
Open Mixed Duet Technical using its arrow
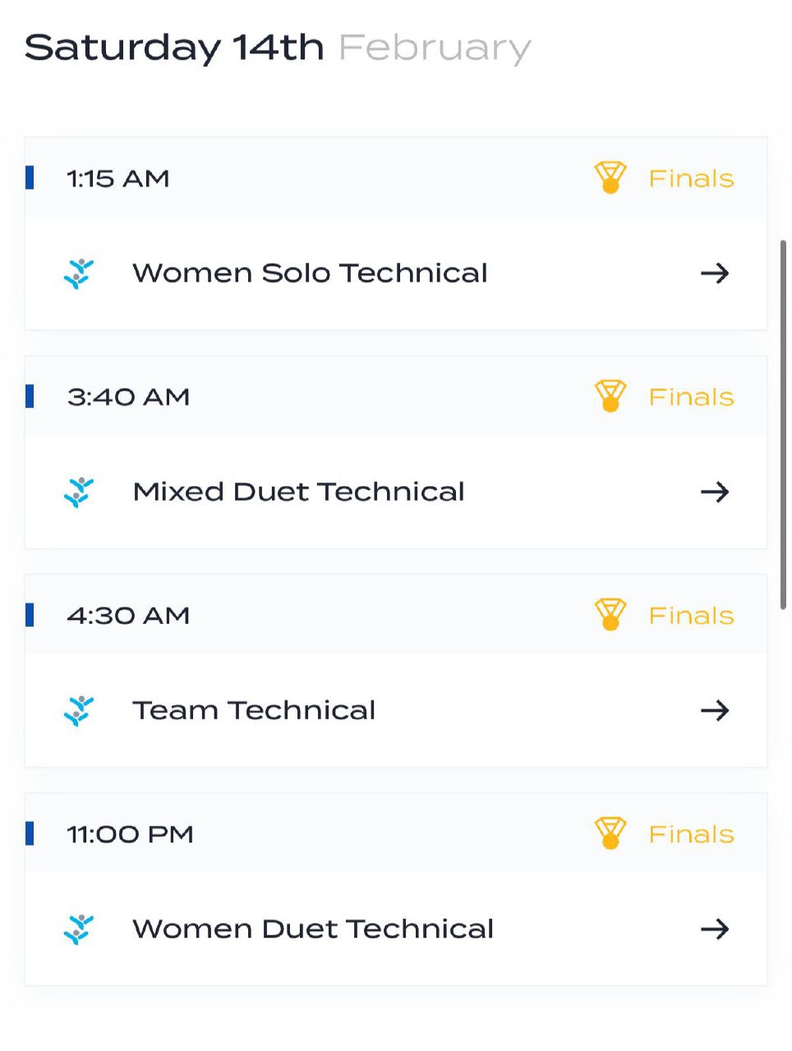[x=715, y=492]
